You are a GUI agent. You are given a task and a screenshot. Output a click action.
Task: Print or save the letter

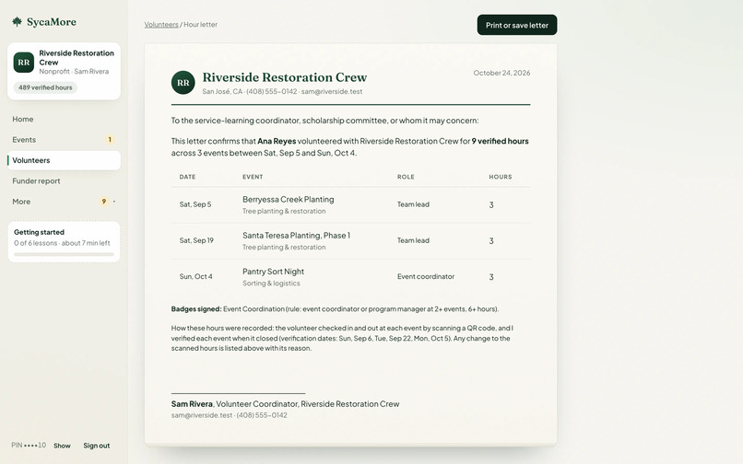517,25
